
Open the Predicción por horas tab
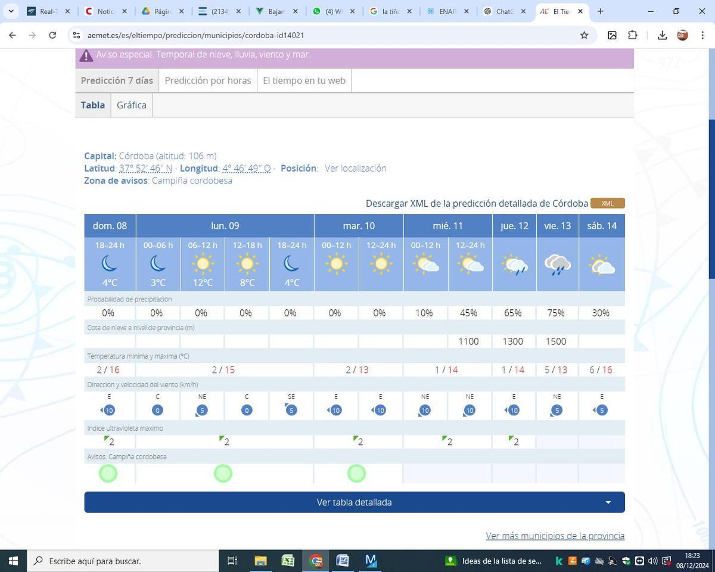pos(208,80)
